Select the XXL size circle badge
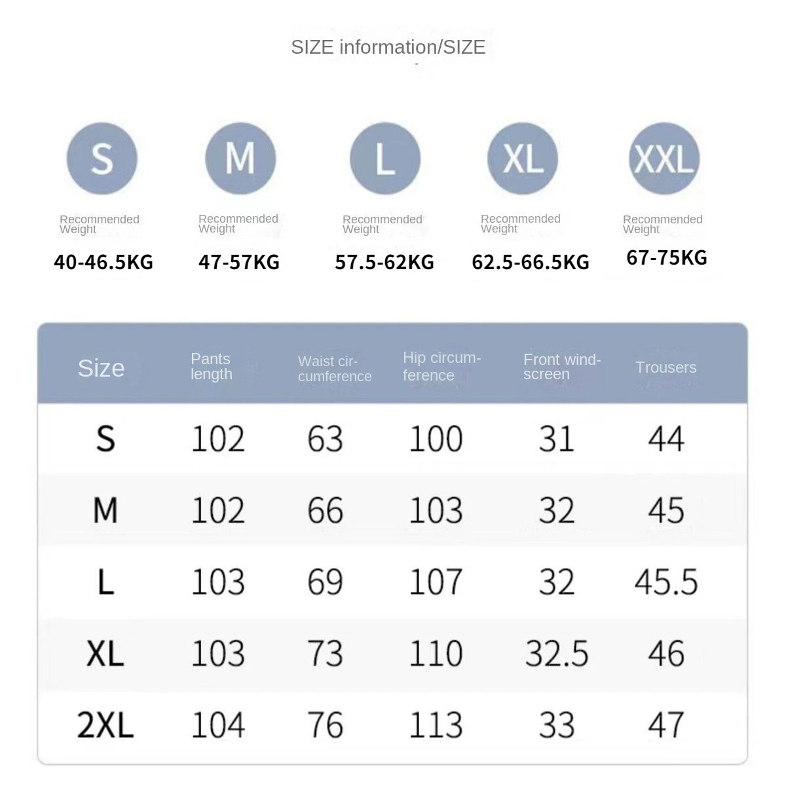Image resolution: width=786 pixels, height=786 pixels. [664, 159]
